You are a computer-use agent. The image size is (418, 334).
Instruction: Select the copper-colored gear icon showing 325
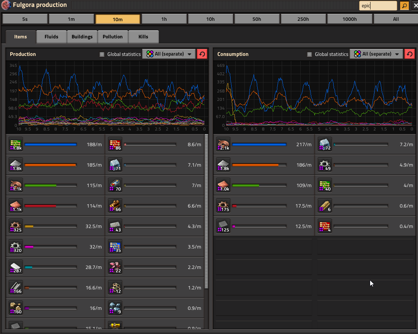click(x=16, y=226)
